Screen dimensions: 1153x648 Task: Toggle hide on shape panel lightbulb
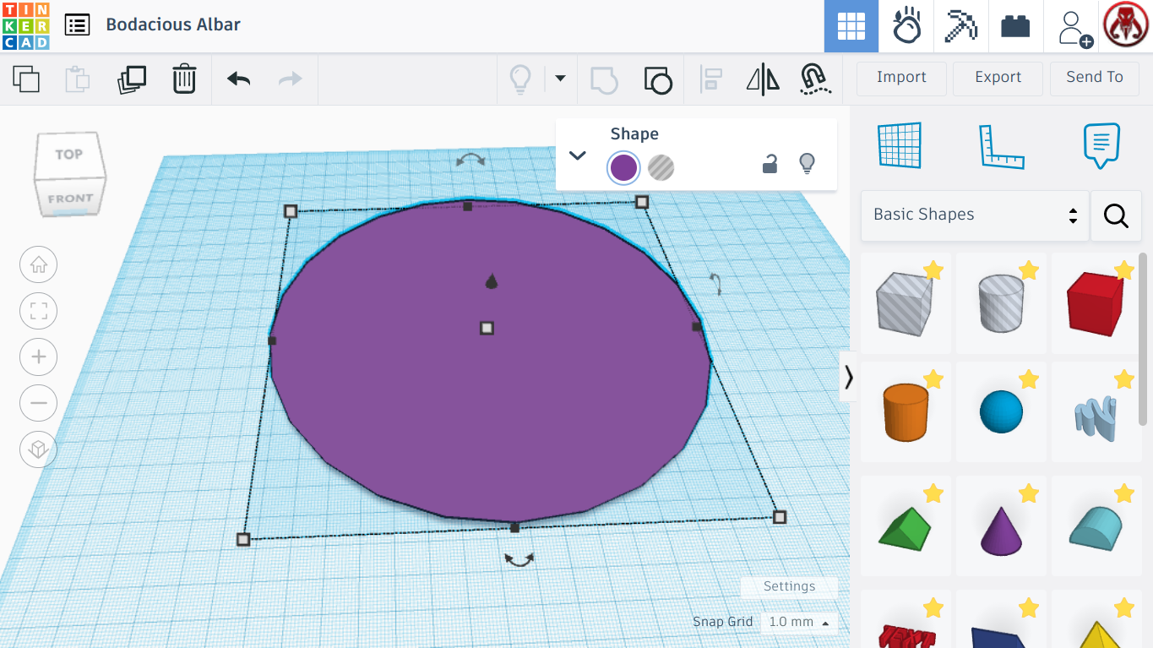(x=807, y=164)
